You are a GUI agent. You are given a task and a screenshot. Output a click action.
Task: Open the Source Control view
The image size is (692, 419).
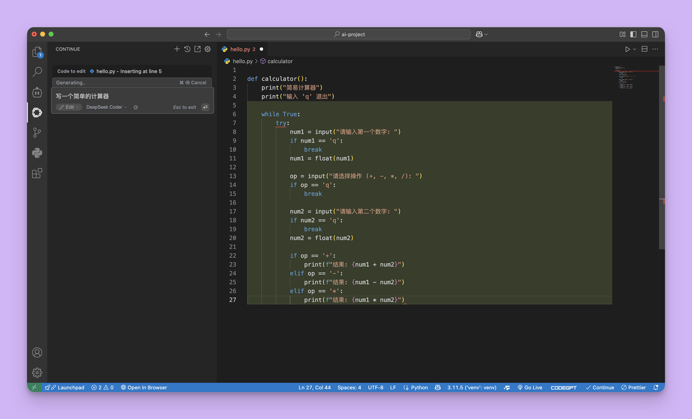pos(37,132)
